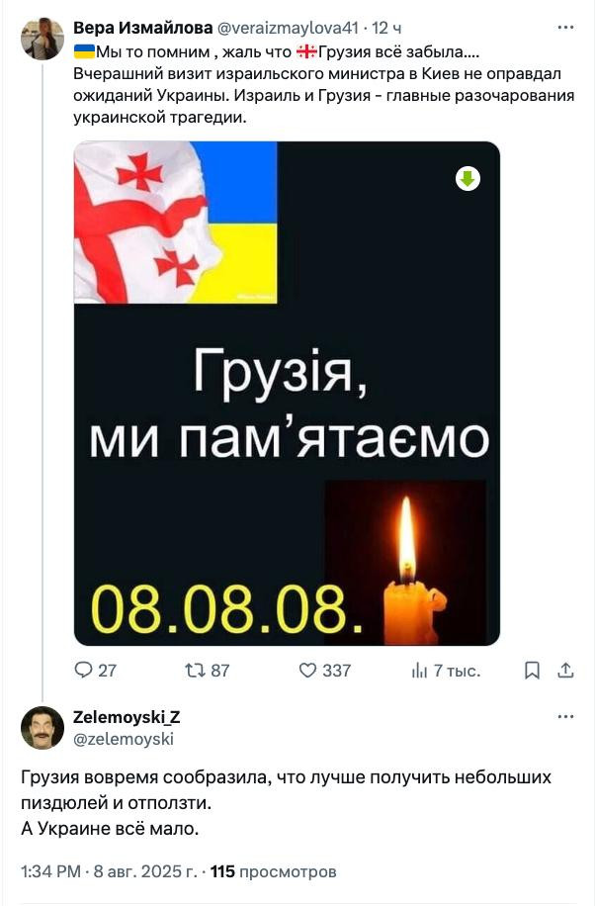Click the reply speech bubble icon
595x906 pixels.
click(84, 670)
